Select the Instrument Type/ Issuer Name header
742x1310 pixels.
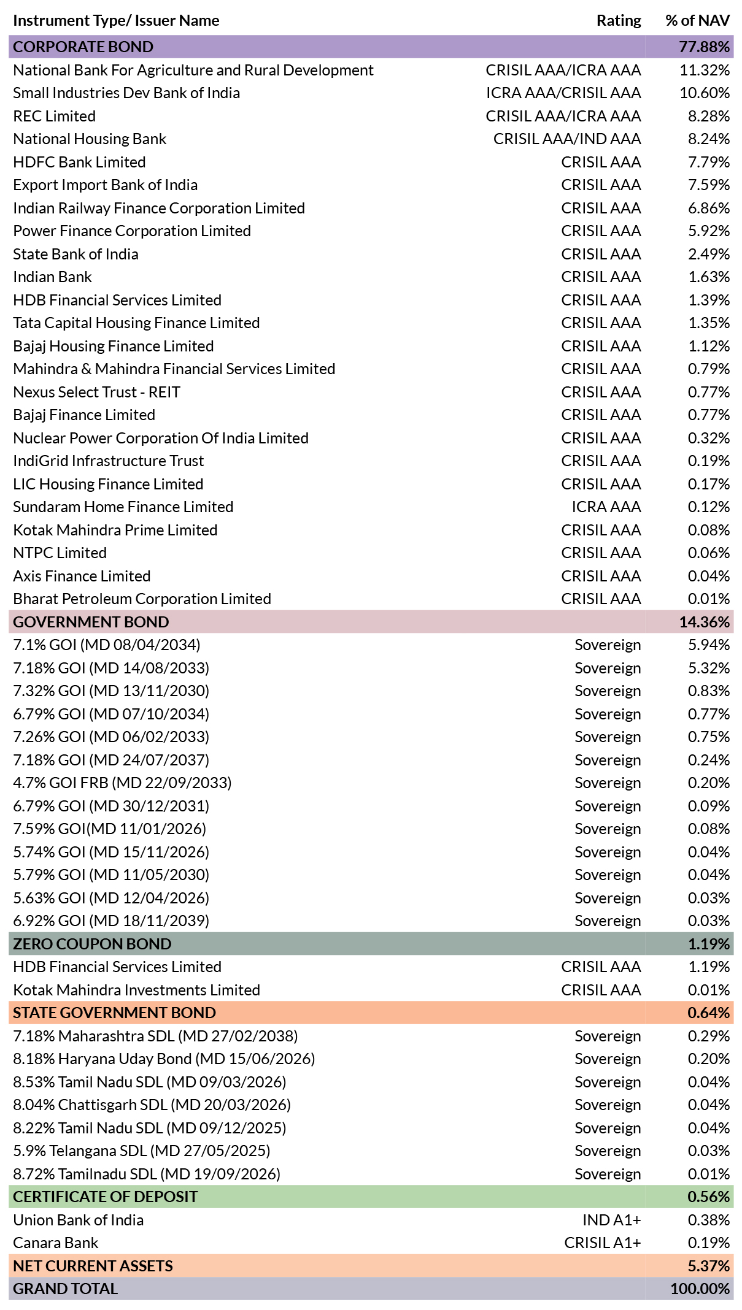[x=116, y=20]
